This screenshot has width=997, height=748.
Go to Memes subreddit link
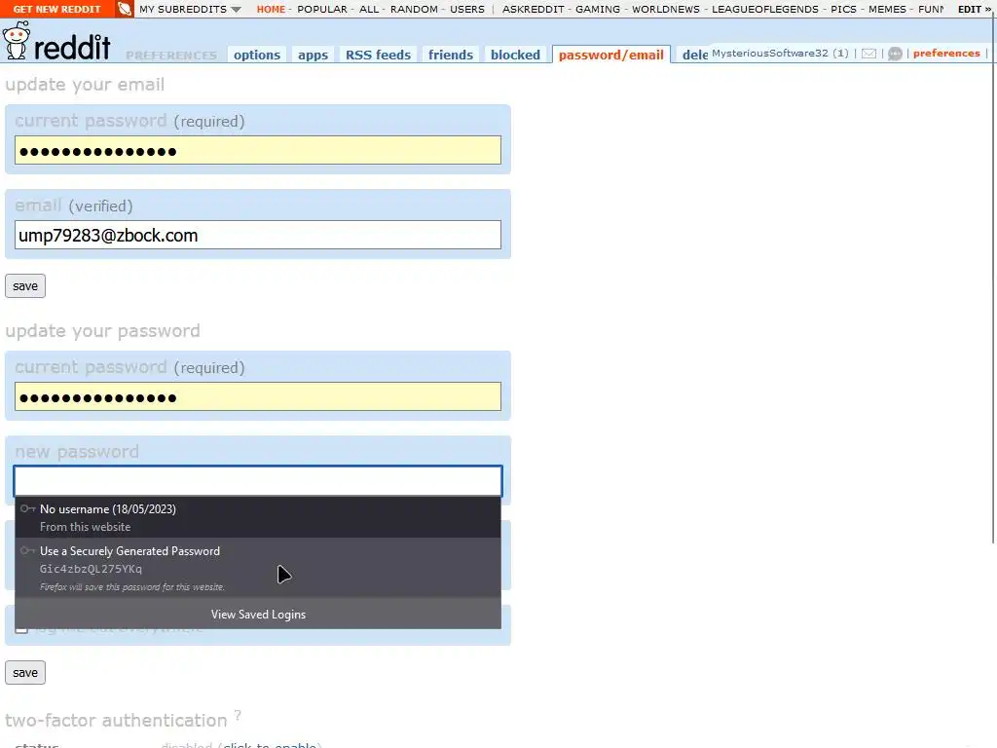[887, 9]
